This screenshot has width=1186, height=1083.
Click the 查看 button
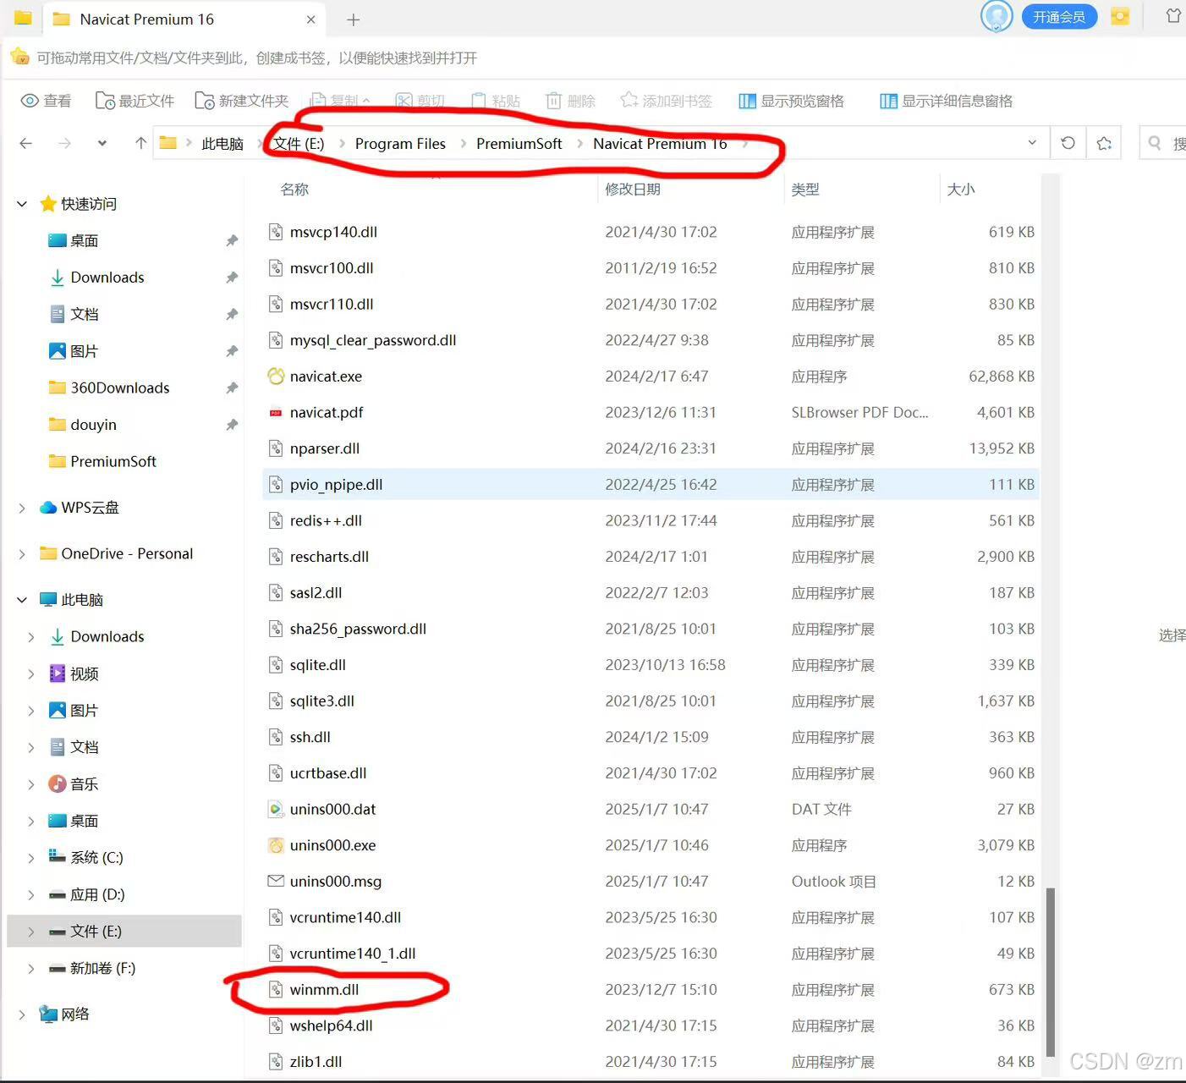[x=46, y=100]
